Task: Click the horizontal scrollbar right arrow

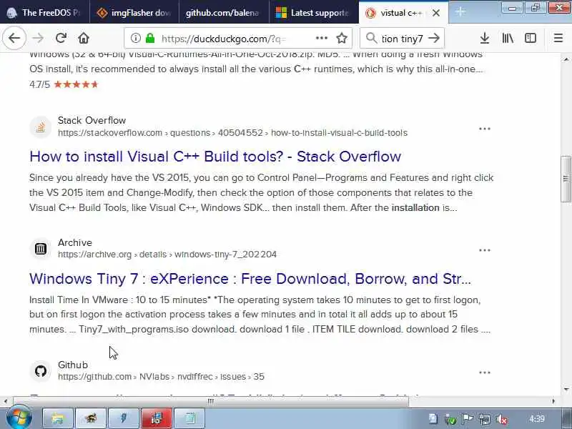Action: click(x=553, y=401)
